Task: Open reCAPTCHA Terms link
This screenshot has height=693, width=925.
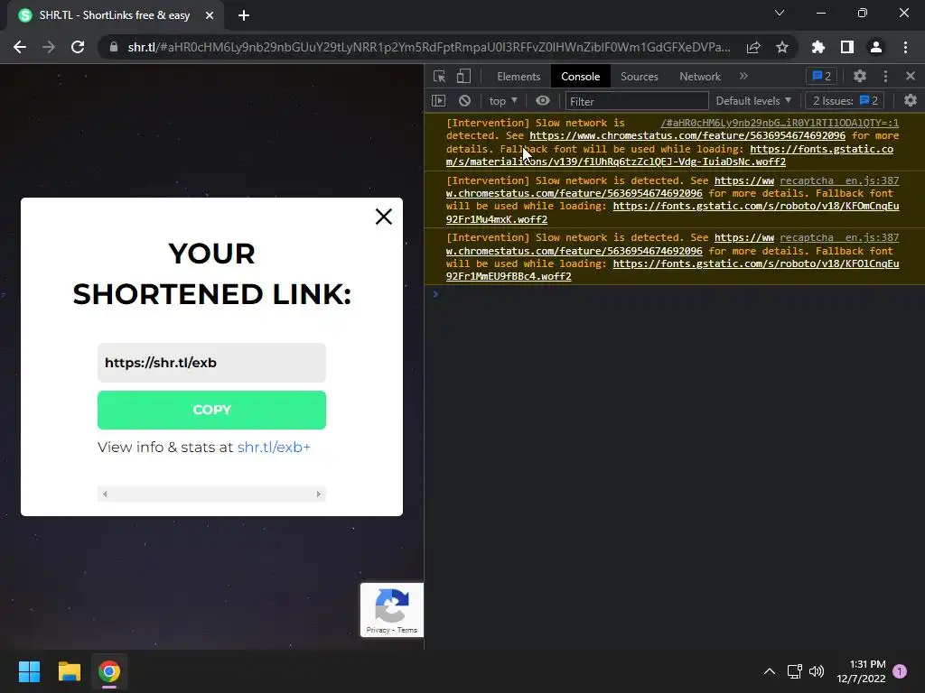Action: pyautogui.click(x=407, y=630)
